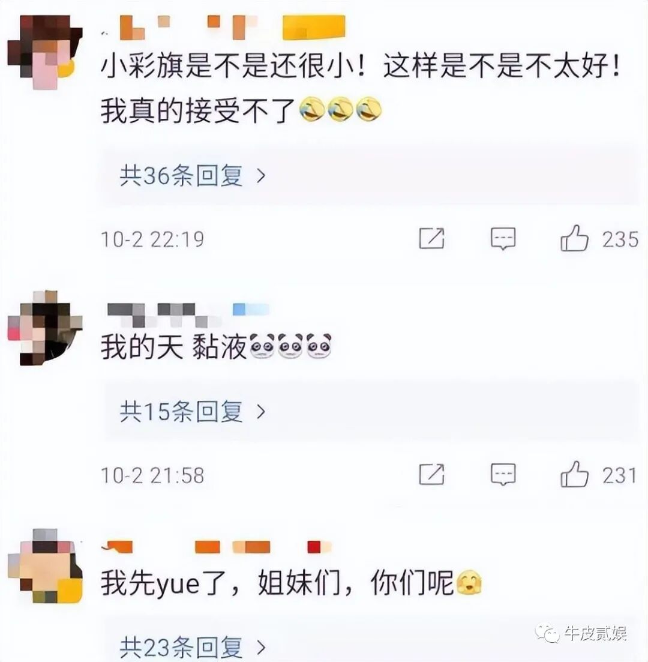648x662 pixels.
Task: Open first commenter's avatar
Action: (45, 53)
